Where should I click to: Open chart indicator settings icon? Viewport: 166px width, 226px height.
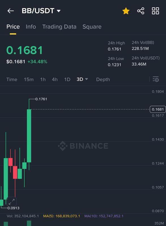pyautogui.click(x=156, y=79)
